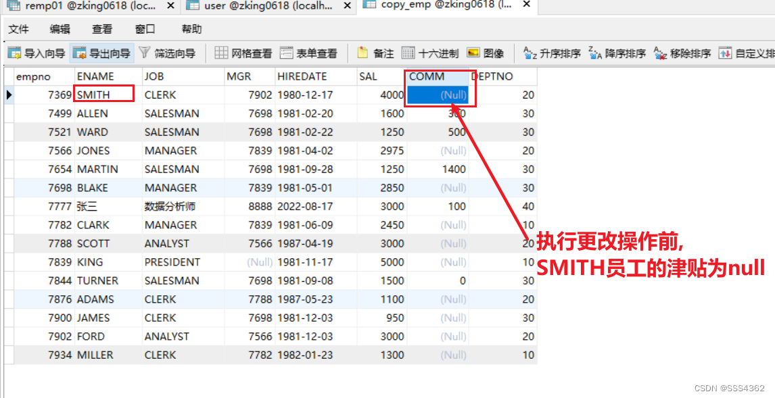Image resolution: width=775 pixels, height=398 pixels.
Task: Open the Import Wizard (导入向导)
Action: point(37,53)
